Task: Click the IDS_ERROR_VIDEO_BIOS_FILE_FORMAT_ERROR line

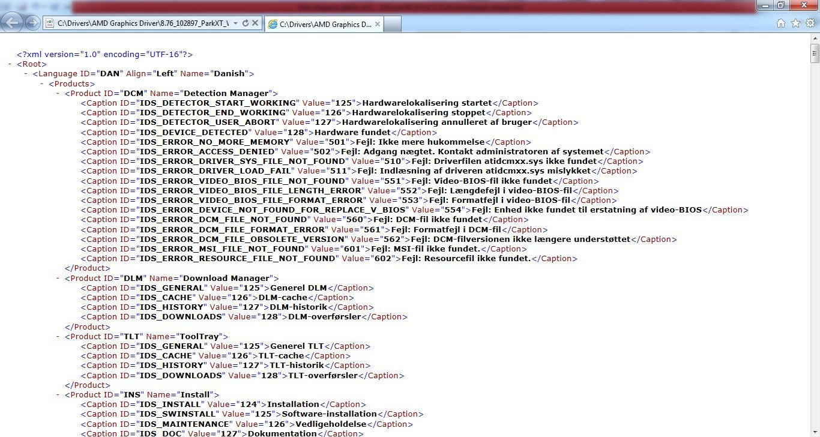Action: tap(349, 200)
